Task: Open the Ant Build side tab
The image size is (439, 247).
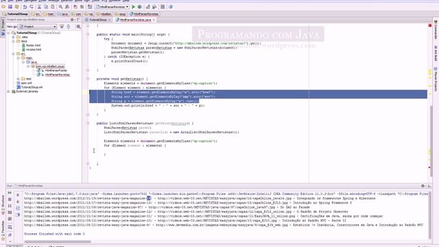Action: [x=436, y=54]
